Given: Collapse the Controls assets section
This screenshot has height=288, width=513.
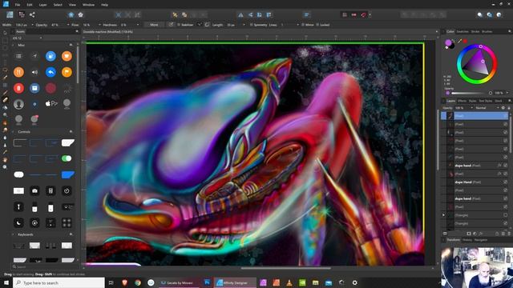Looking at the screenshot, I should click(13, 132).
